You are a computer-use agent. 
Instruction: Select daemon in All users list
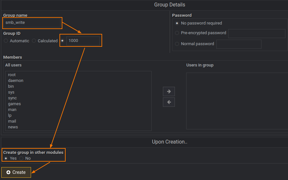pyautogui.click(x=16, y=81)
